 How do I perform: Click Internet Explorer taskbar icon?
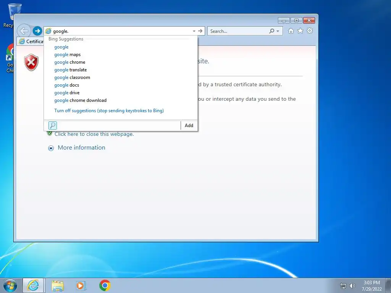point(33,285)
